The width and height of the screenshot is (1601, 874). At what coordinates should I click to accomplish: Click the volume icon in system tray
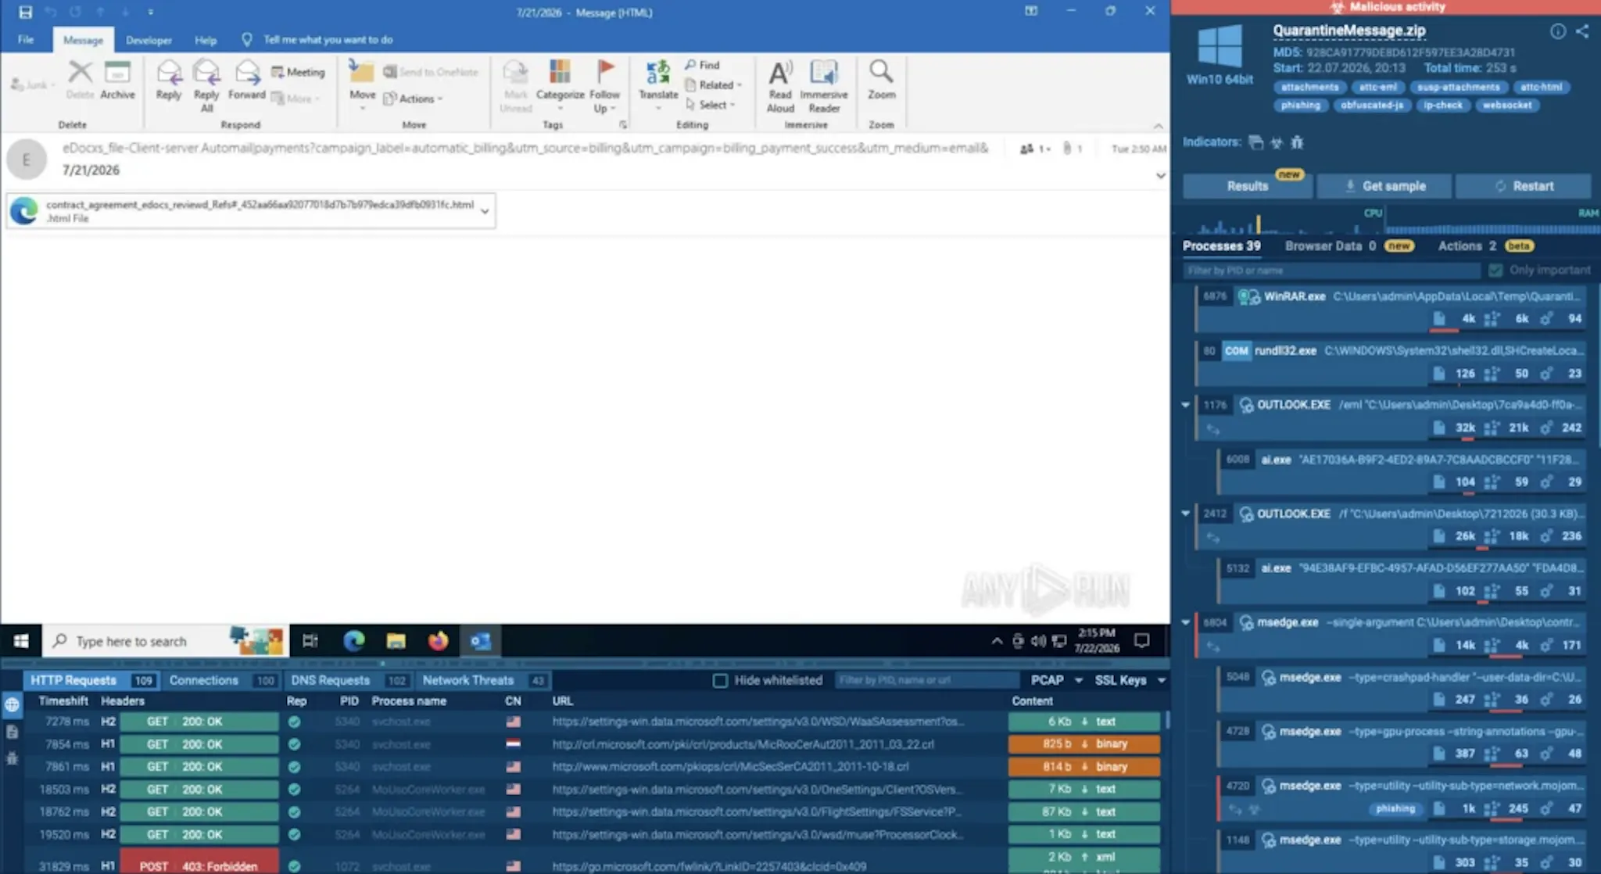[1038, 641]
